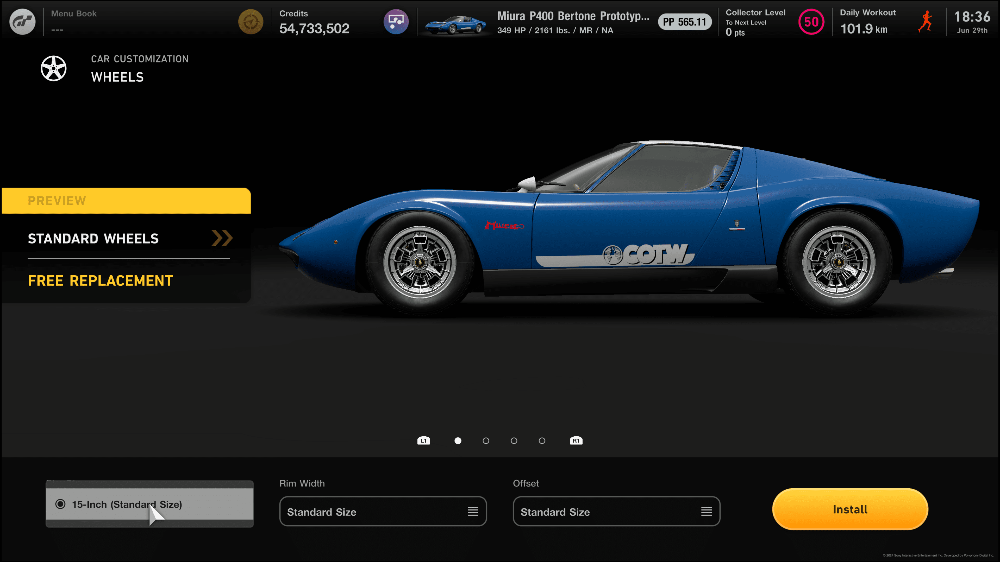The height and width of the screenshot is (562, 1000).
Task: Open the Offset dropdown
Action: [616, 512]
